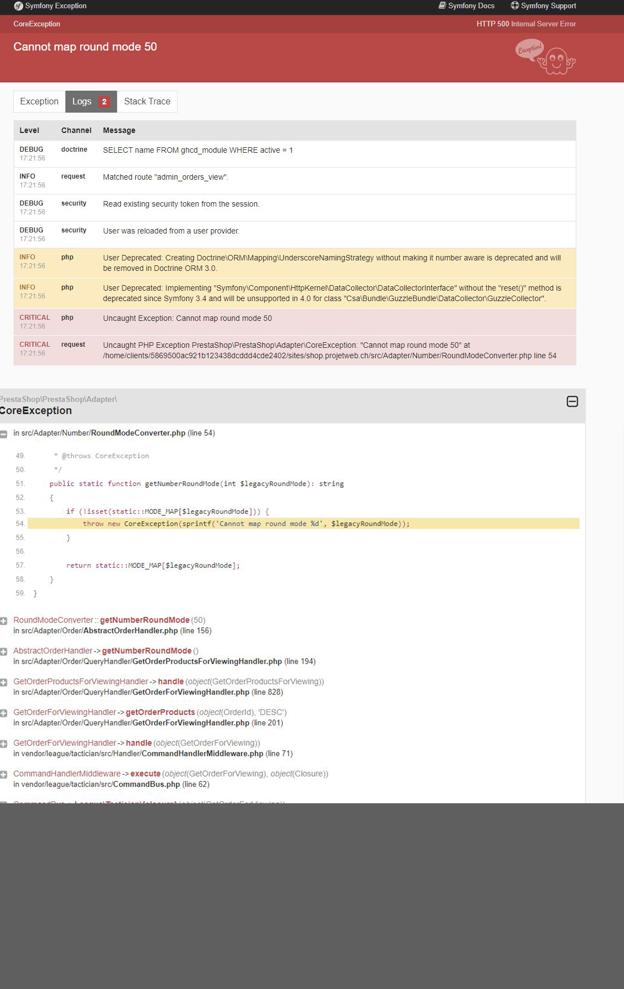Click the highlighted throw new CoreException line
Image resolution: width=624 pixels, height=989 pixels.
303,524
